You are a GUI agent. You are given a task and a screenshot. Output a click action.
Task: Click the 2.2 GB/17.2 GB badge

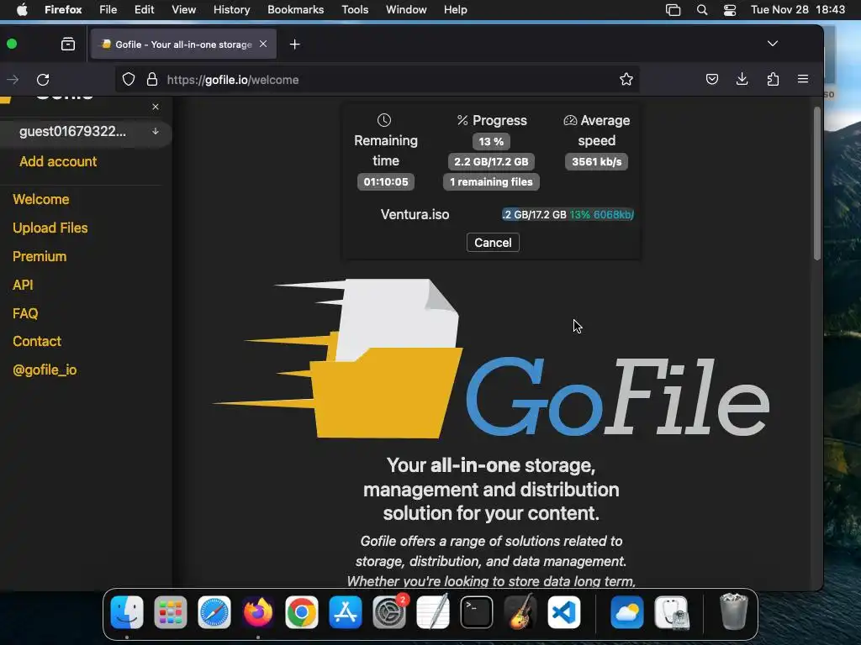click(x=491, y=162)
